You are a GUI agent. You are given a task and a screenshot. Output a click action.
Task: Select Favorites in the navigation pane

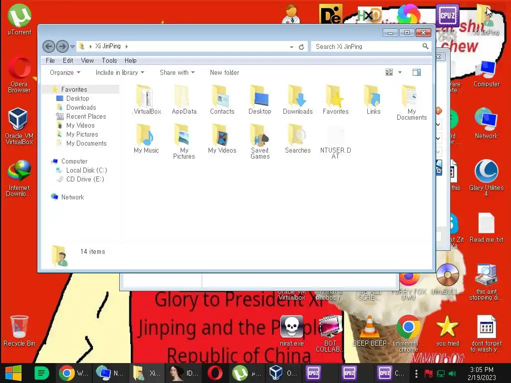pos(74,89)
